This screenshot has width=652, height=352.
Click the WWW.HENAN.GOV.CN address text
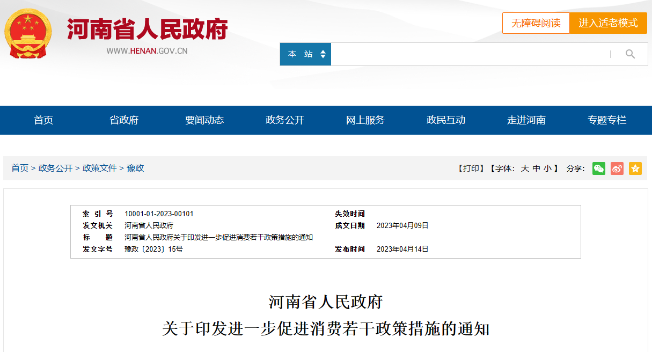click(x=147, y=52)
